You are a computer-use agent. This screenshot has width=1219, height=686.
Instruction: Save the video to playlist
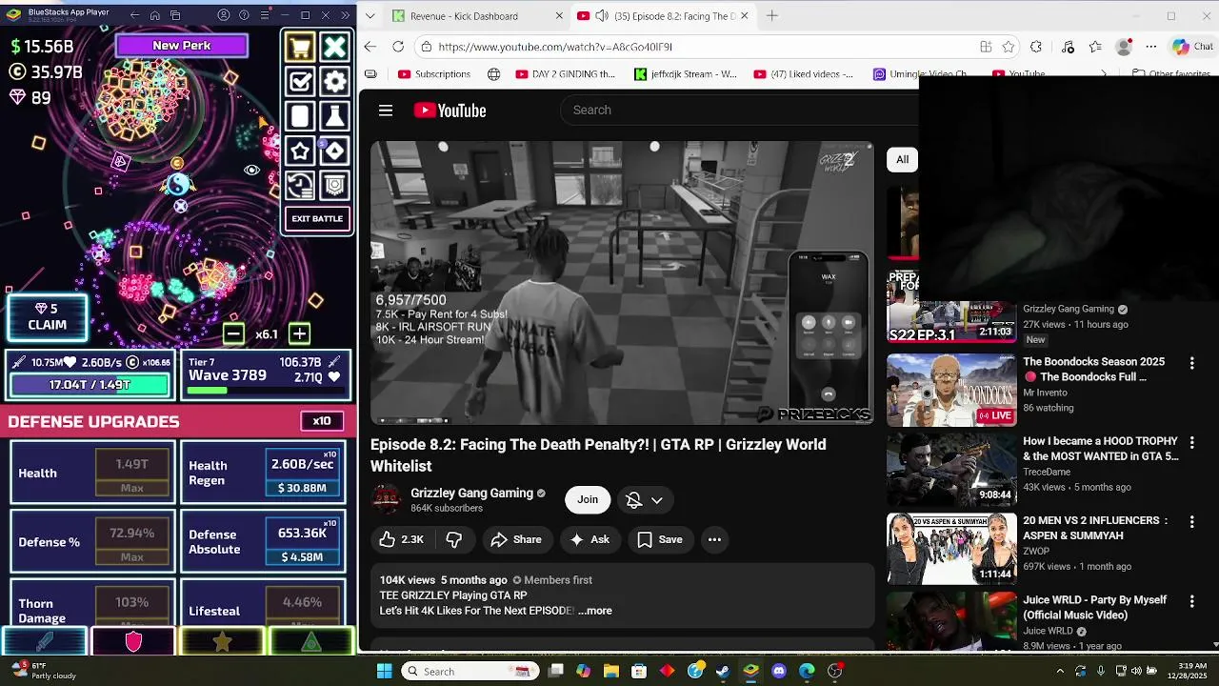[x=660, y=540]
